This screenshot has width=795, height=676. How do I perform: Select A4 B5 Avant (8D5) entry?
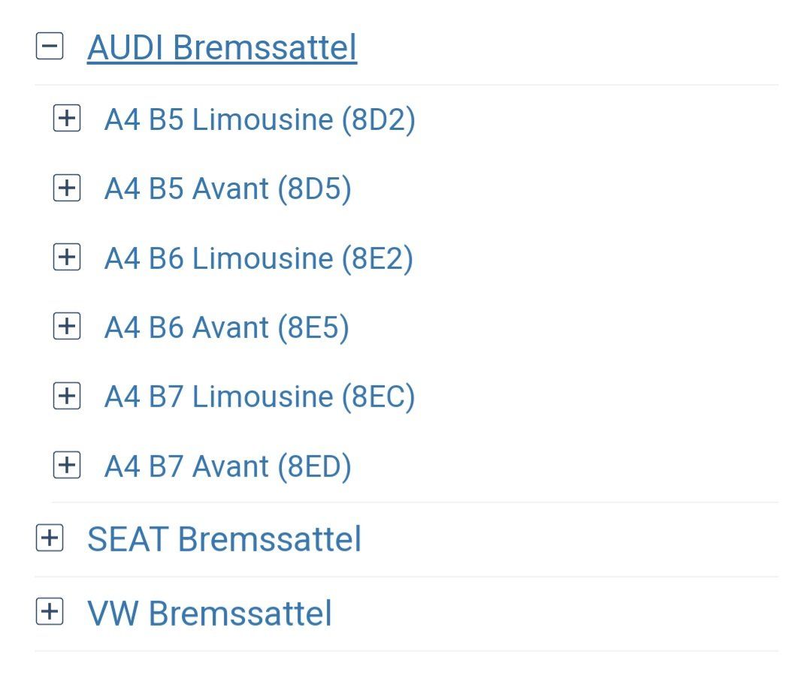(x=228, y=189)
